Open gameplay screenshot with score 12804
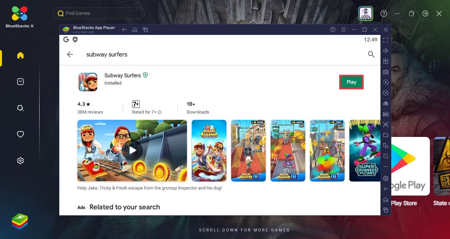450x239 pixels. [x=327, y=150]
